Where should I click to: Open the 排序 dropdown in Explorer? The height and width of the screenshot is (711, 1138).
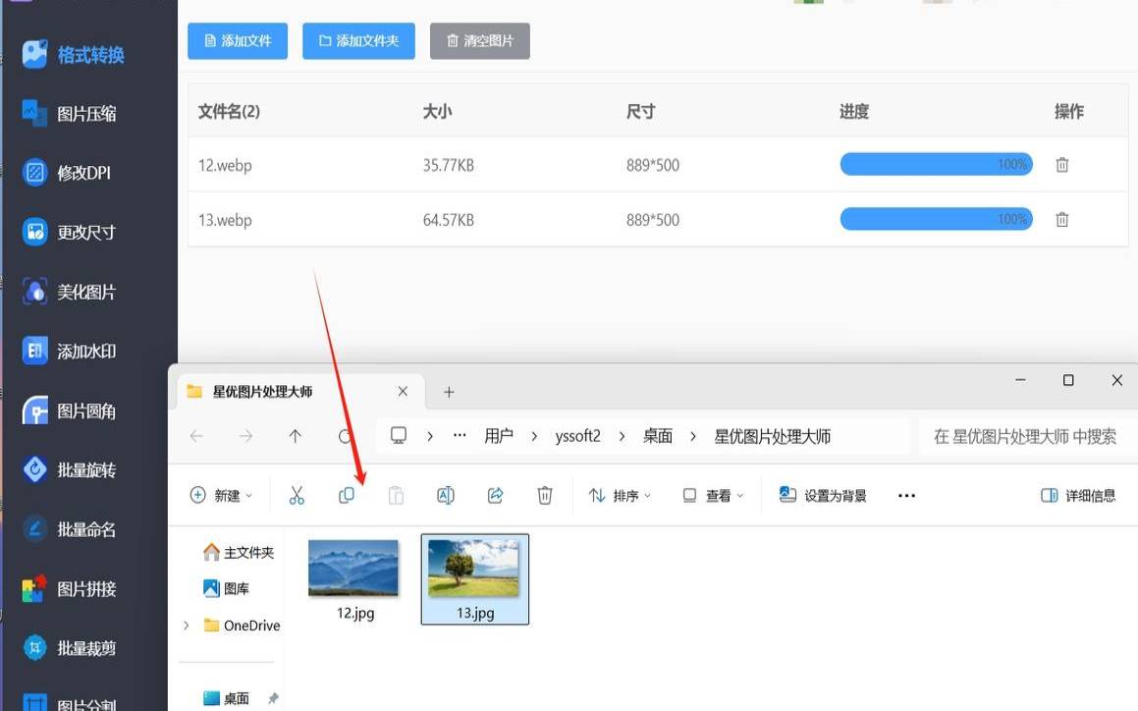tap(620, 495)
